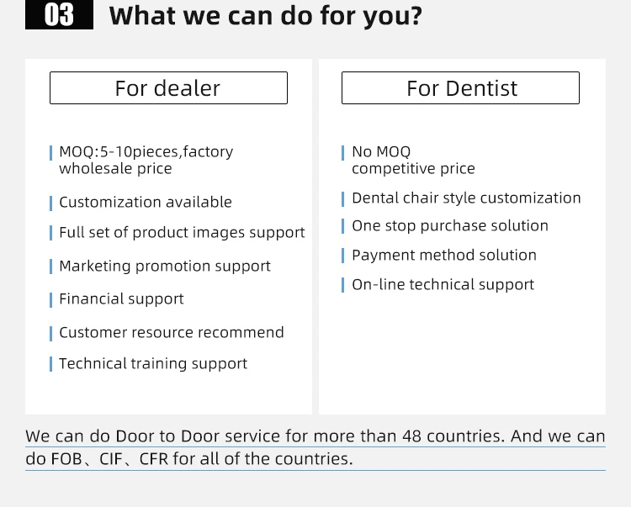Select "MOQ:5-10pieces, factory wholesale price" item
Image resolution: width=631 pixels, height=507 pixels.
145,160
